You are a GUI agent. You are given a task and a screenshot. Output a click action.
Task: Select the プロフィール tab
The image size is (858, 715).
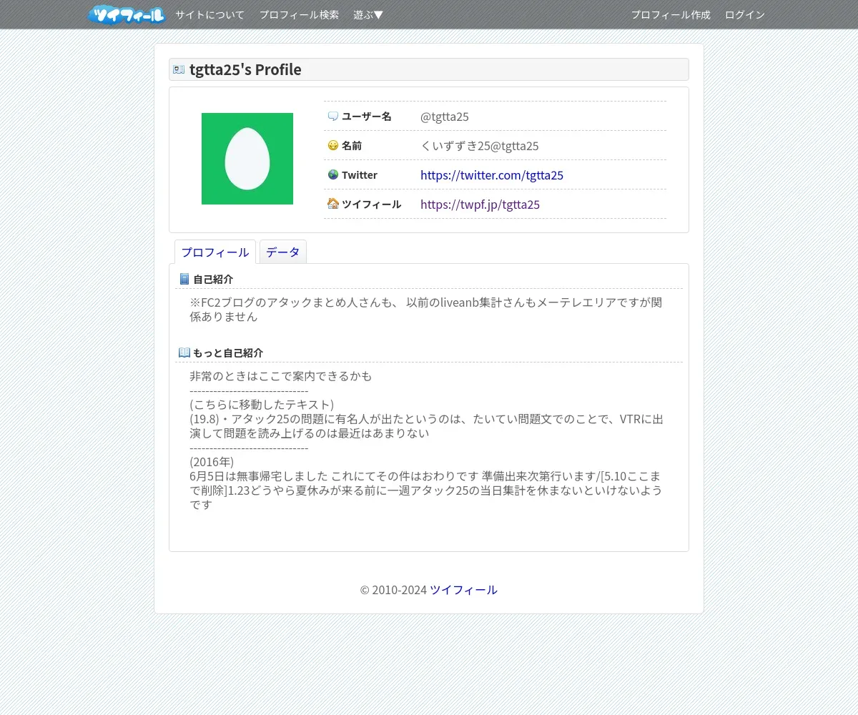tap(215, 252)
